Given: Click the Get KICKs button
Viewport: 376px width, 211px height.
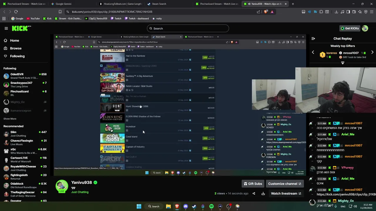Looking at the screenshot, I should click(350, 28).
